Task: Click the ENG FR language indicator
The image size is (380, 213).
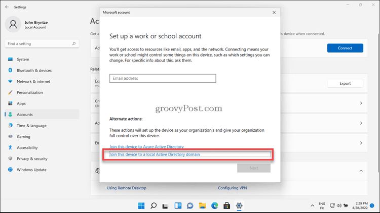Action: coord(322,206)
